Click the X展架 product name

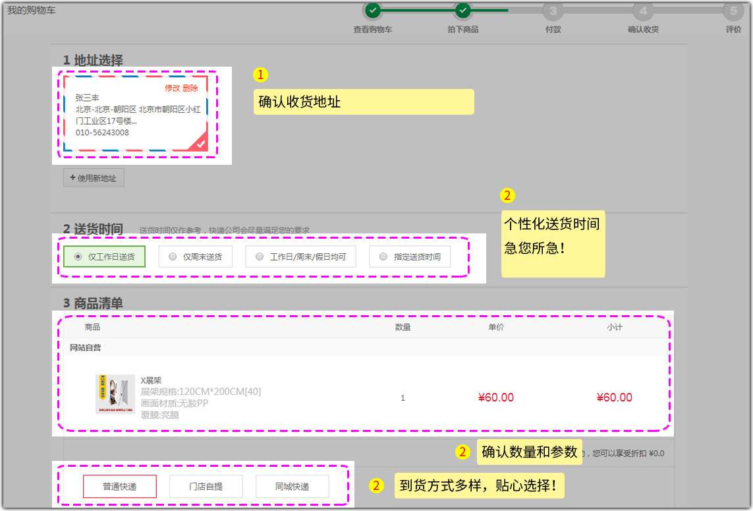coord(151,380)
